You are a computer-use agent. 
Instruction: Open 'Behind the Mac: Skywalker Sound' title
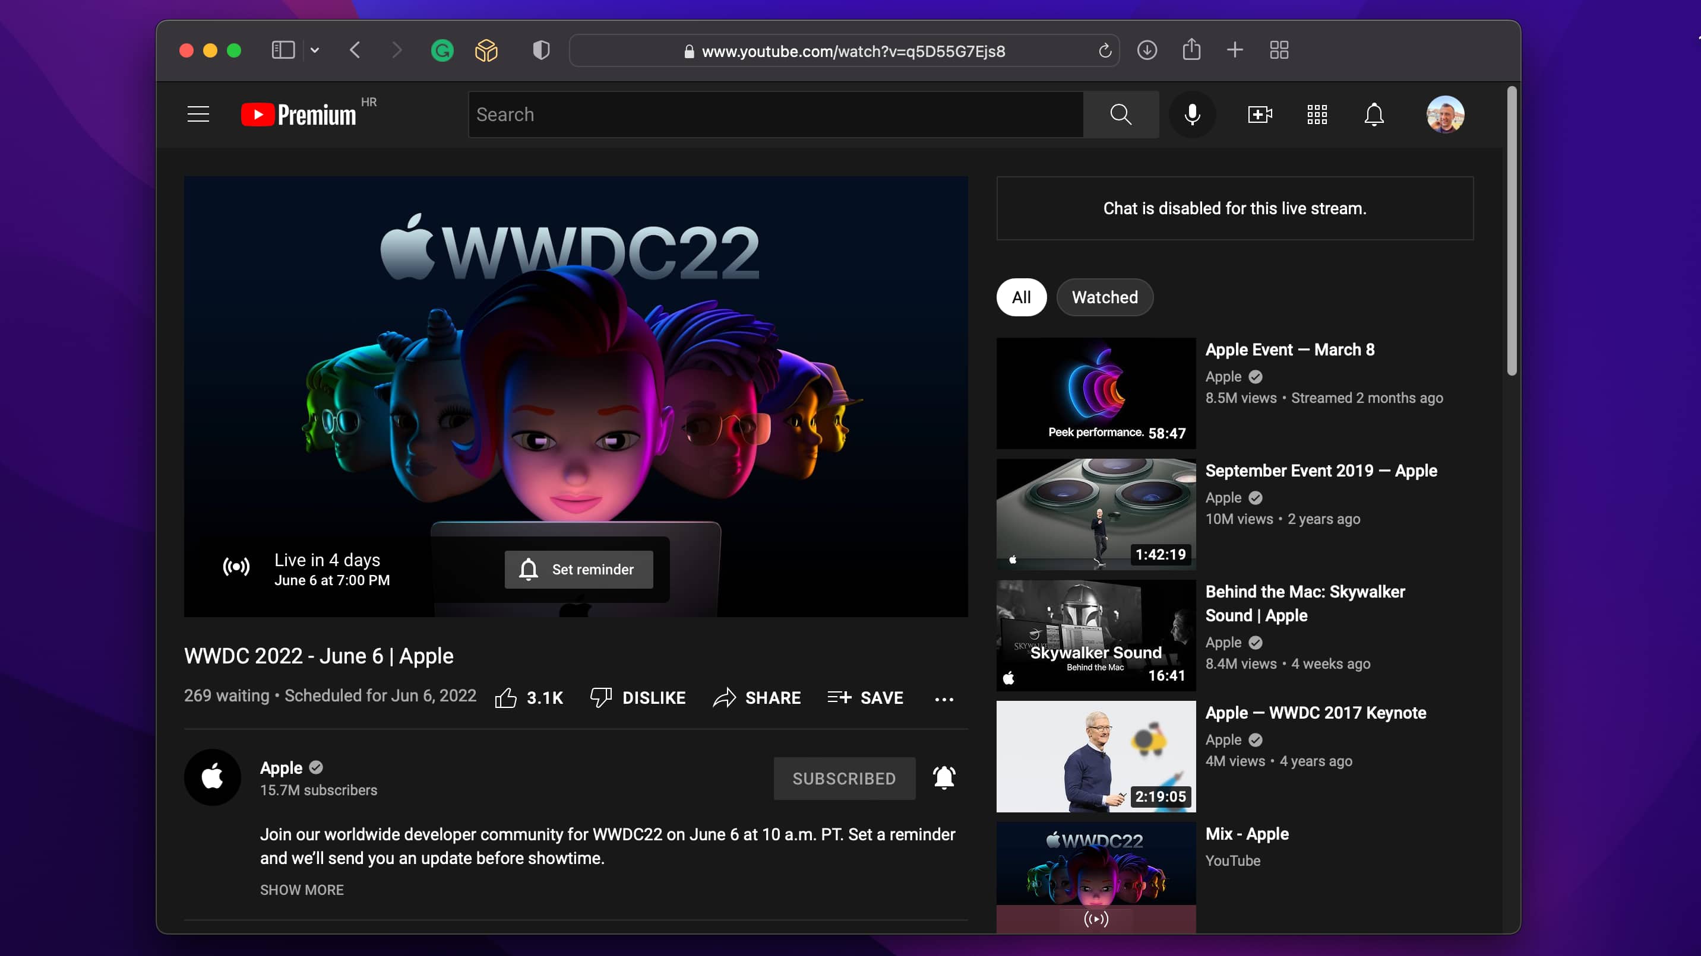tap(1305, 603)
